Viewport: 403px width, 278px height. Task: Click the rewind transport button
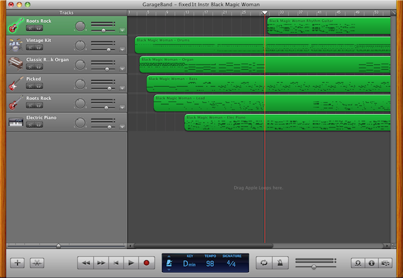click(x=85, y=263)
